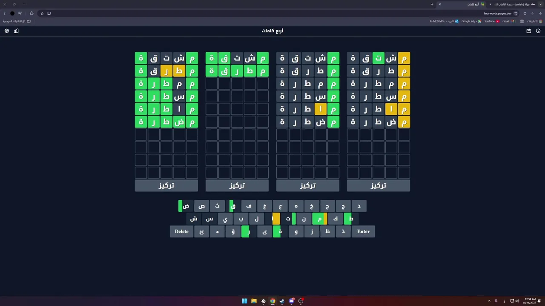This screenshot has height=306, width=545.
Task: Click the ي key on keyboard
Action: click(x=225, y=219)
